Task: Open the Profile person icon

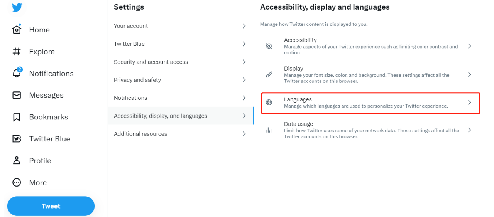Action: (x=17, y=161)
